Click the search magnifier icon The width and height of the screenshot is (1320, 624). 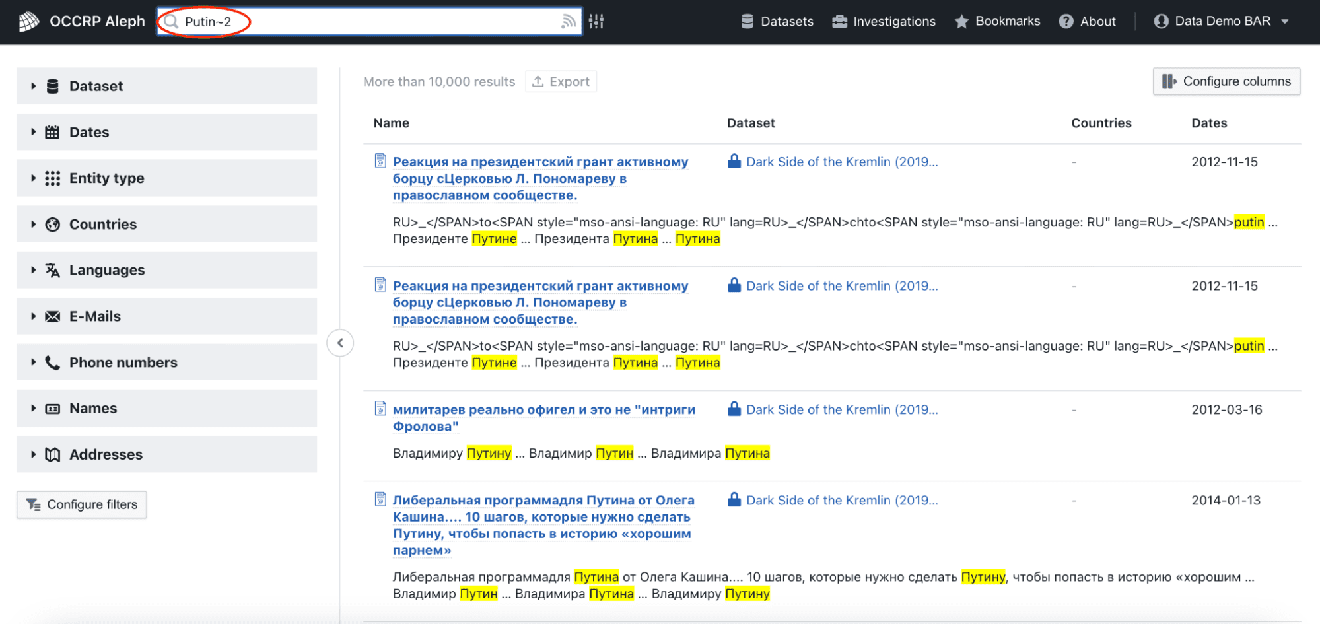(x=172, y=22)
